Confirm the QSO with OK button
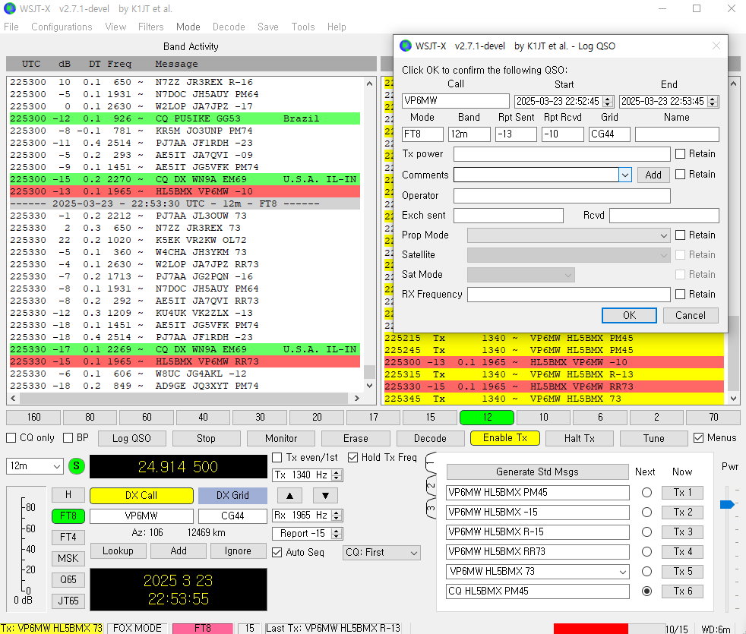Screen dimensions: 746x634 point(629,315)
